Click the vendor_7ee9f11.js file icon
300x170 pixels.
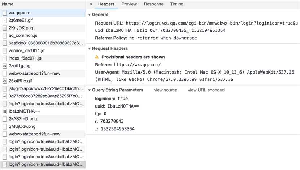(x=5, y=51)
